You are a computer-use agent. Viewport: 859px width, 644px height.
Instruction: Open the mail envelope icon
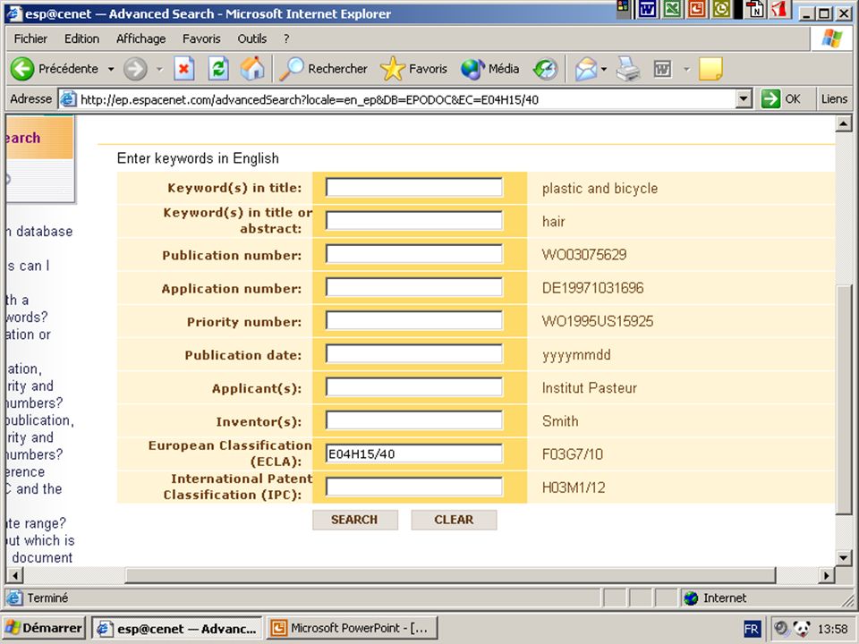click(585, 69)
